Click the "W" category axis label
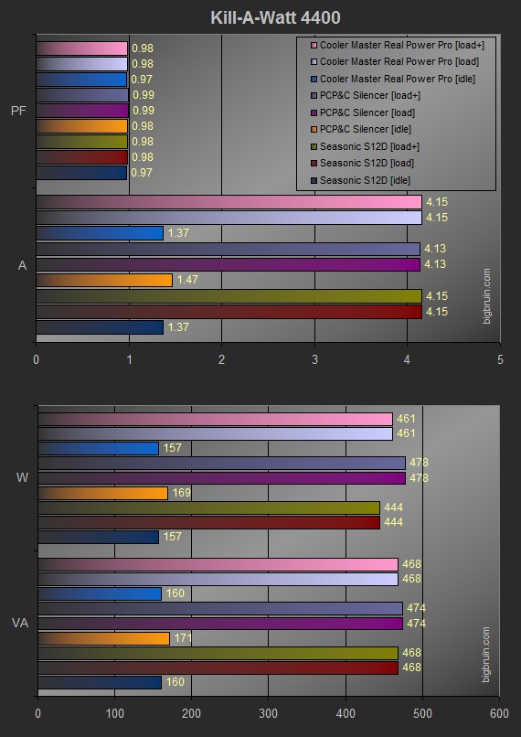The width and height of the screenshot is (521, 737). tap(22, 477)
